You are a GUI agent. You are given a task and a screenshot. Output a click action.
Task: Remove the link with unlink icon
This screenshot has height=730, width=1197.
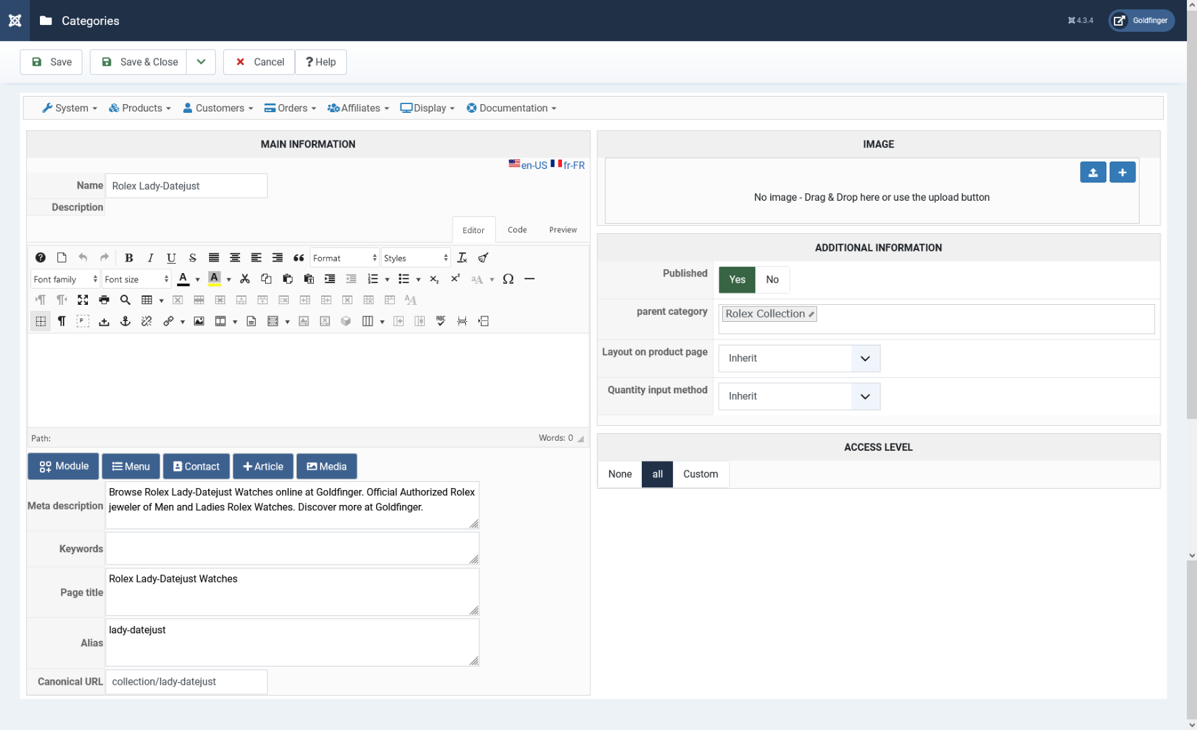click(x=146, y=321)
